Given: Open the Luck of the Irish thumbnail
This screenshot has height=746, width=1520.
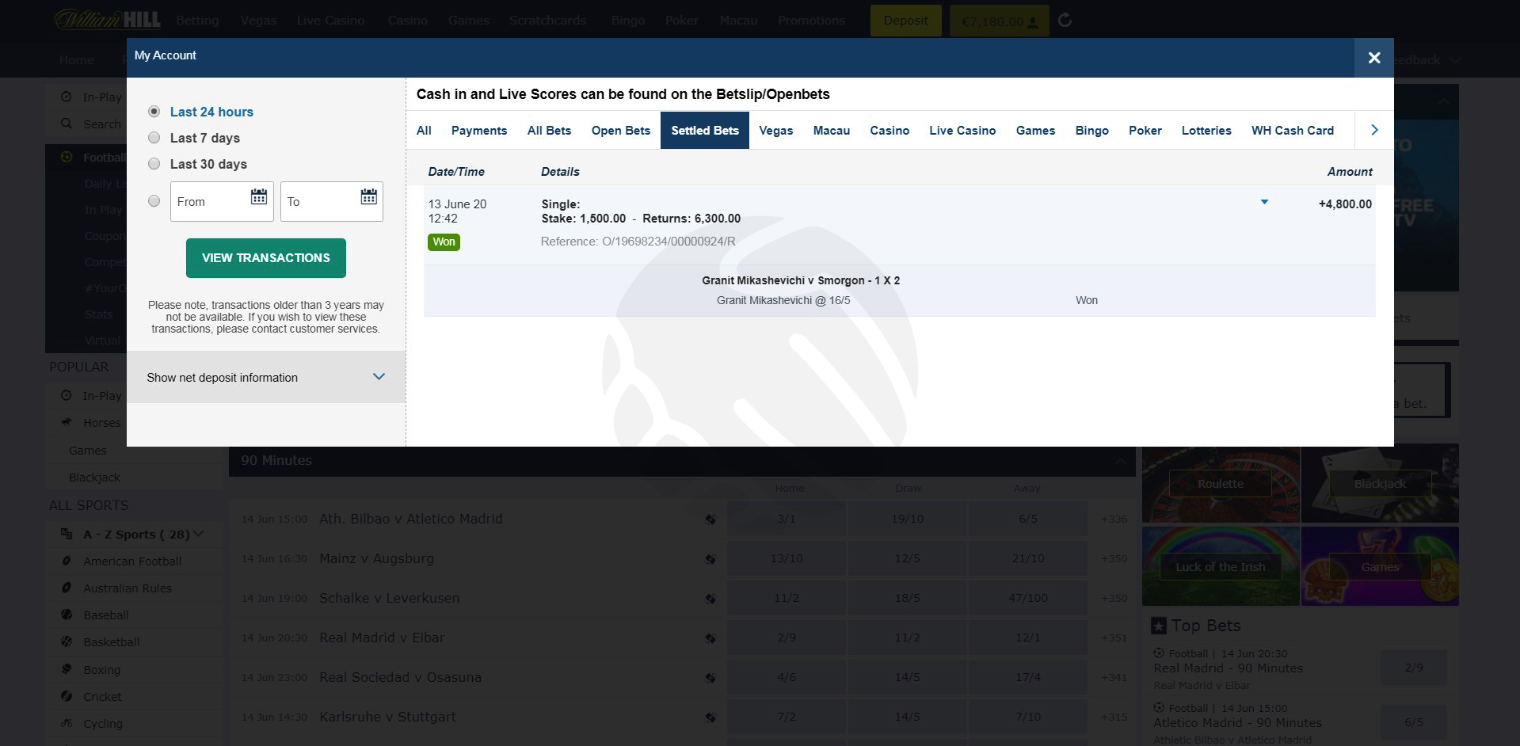Looking at the screenshot, I should tap(1221, 566).
